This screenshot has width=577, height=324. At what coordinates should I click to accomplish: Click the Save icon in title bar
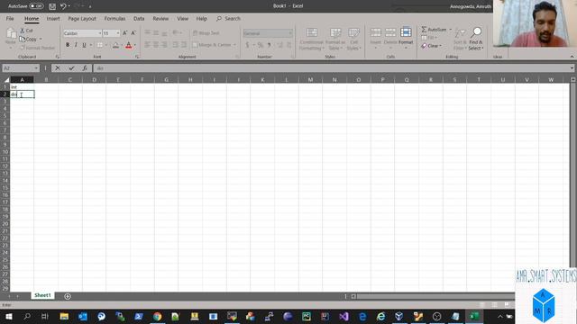(x=52, y=6)
